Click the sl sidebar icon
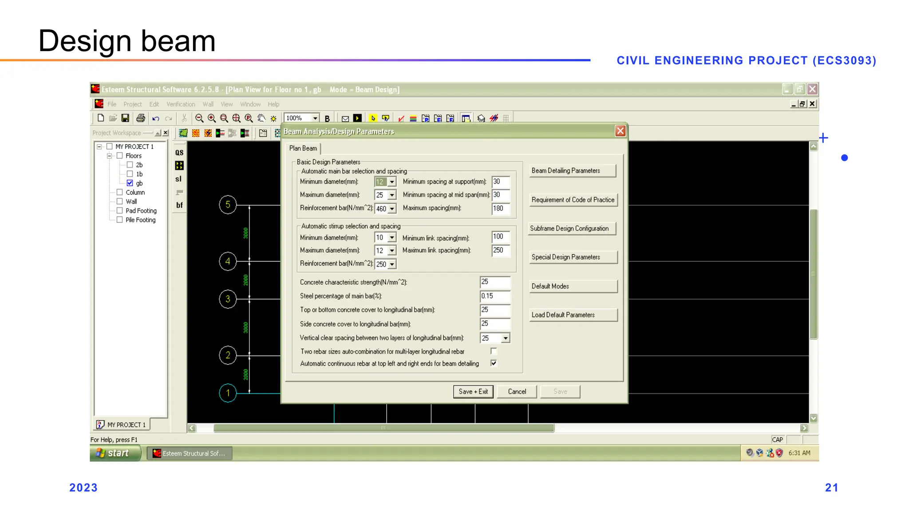Viewport: 909px width, 511px height. [178, 179]
